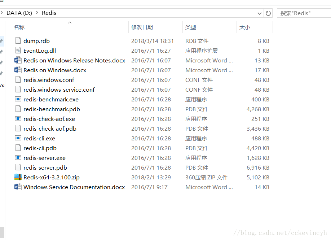Screen dimensions: 331x240
Task: Click the redis.windows-service.conf file icon
Action: [18, 89]
